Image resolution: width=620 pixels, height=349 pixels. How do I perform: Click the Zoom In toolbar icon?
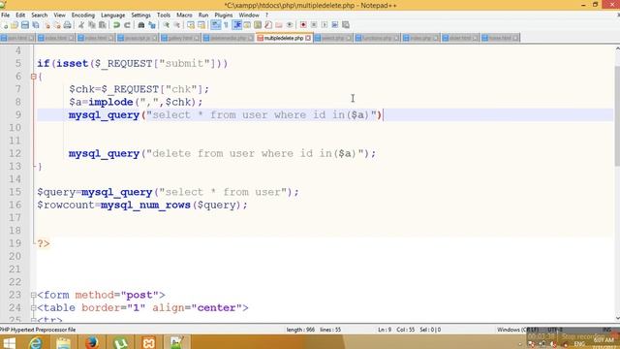point(167,25)
